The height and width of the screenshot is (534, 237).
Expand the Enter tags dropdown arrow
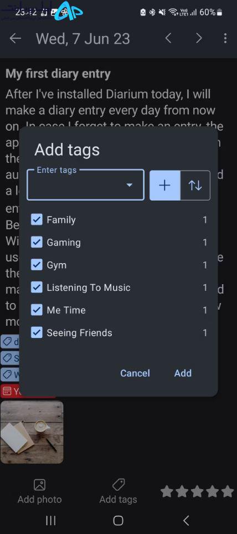[x=130, y=185]
